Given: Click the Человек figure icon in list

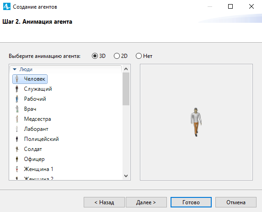Looking at the screenshot, I should [x=17, y=79].
